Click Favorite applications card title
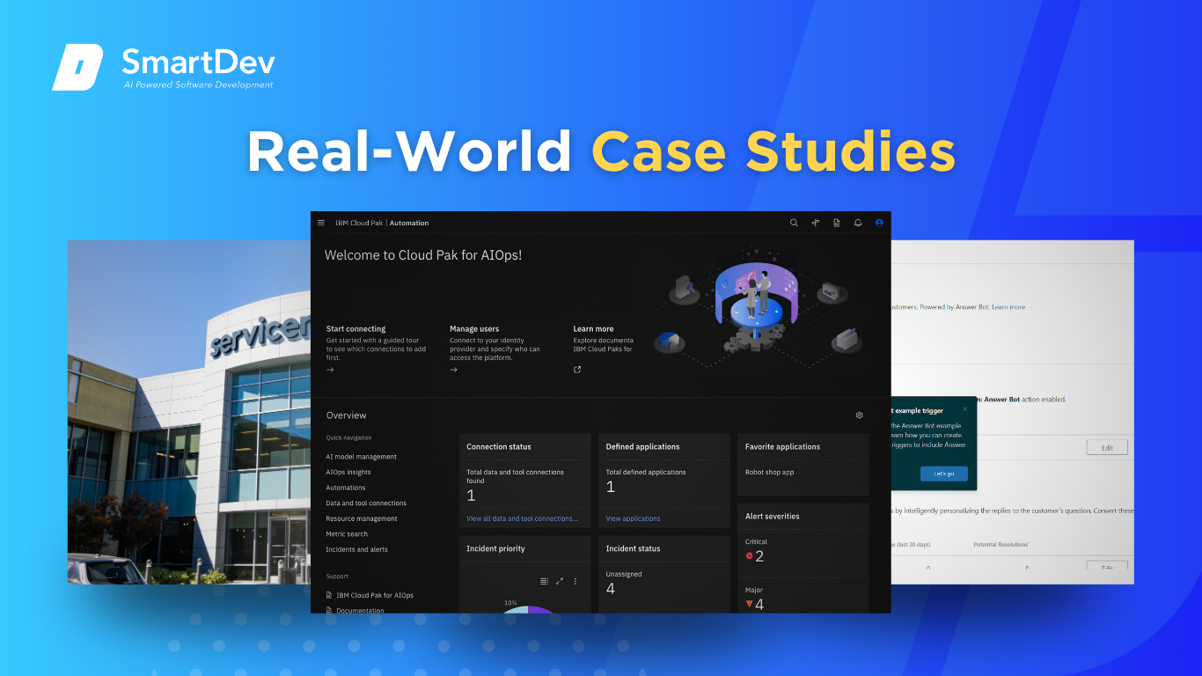This screenshot has height=676, width=1202. pos(782,447)
